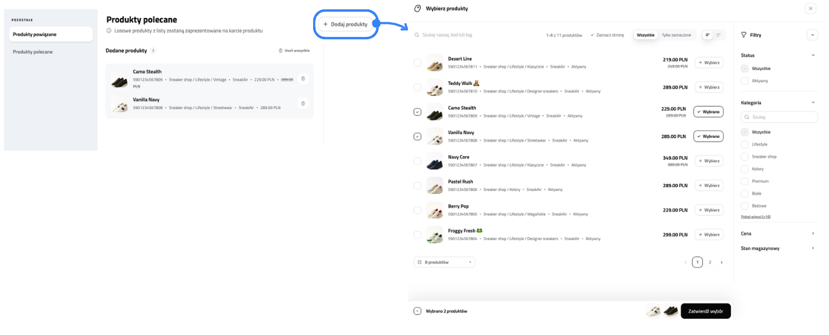Collapse the Filtry panel with chevron button
Screen dimensions: 829x335
pyautogui.click(x=812, y=36)
